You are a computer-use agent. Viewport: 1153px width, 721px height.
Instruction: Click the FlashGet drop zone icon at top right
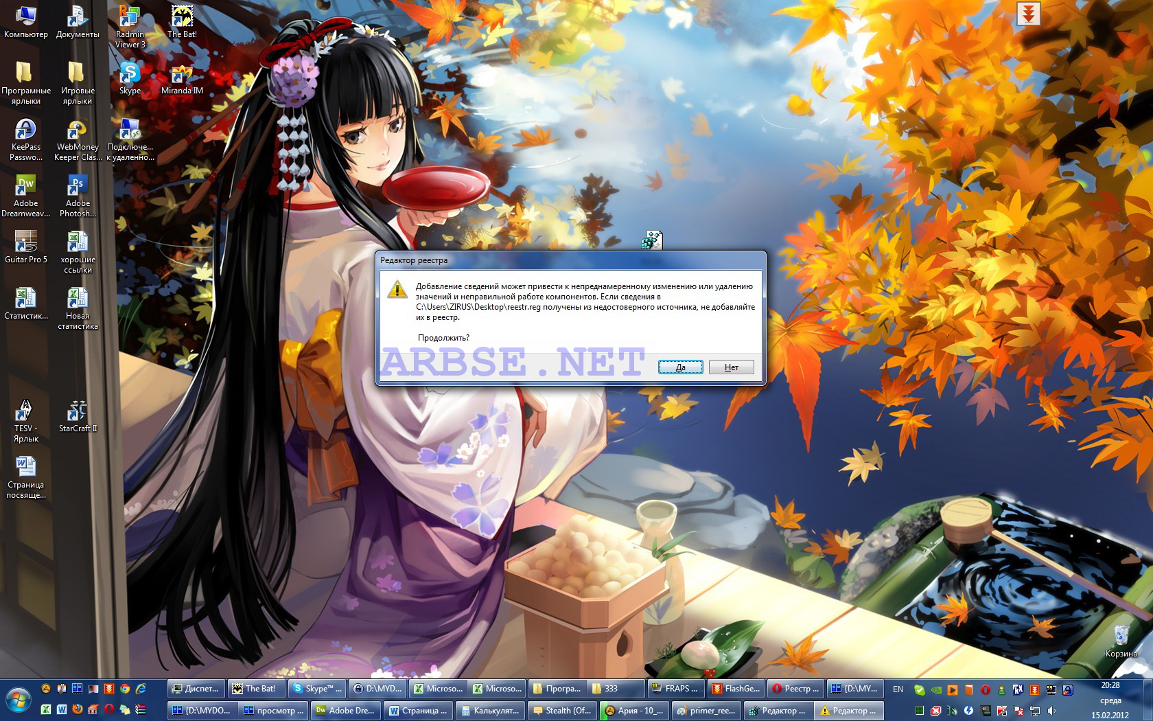point(1028,14)
